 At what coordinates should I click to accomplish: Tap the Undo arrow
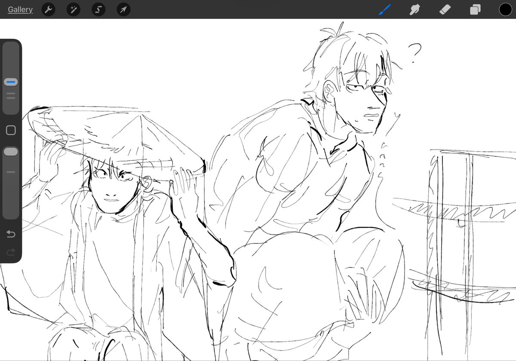11,234
